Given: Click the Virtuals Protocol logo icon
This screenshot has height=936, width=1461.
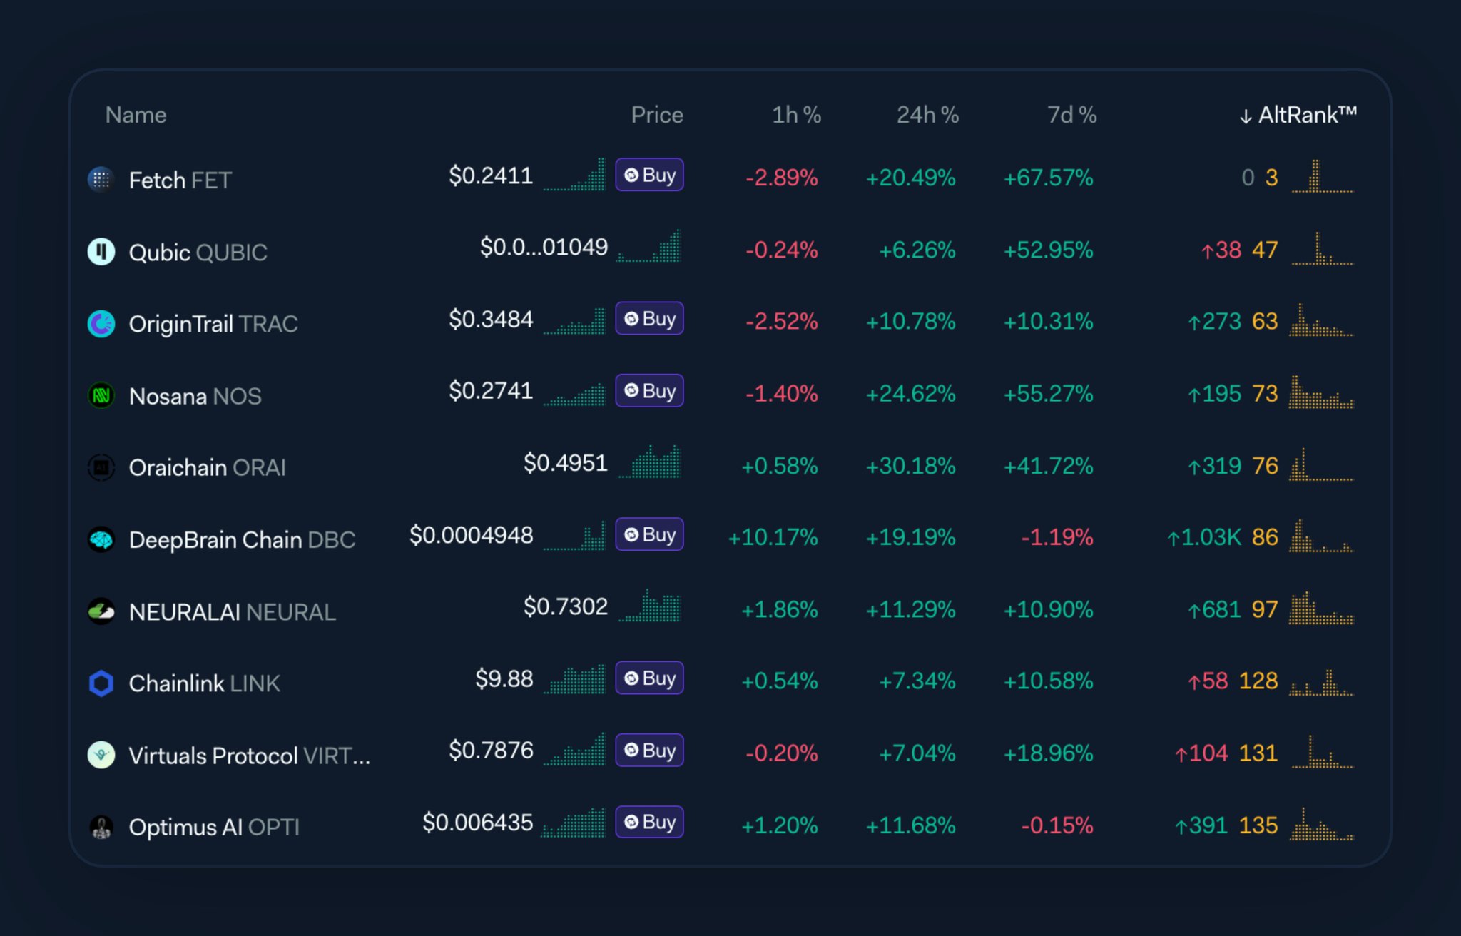Looking at the screenshot, I should pyautogui.click(x=101, y=755).
